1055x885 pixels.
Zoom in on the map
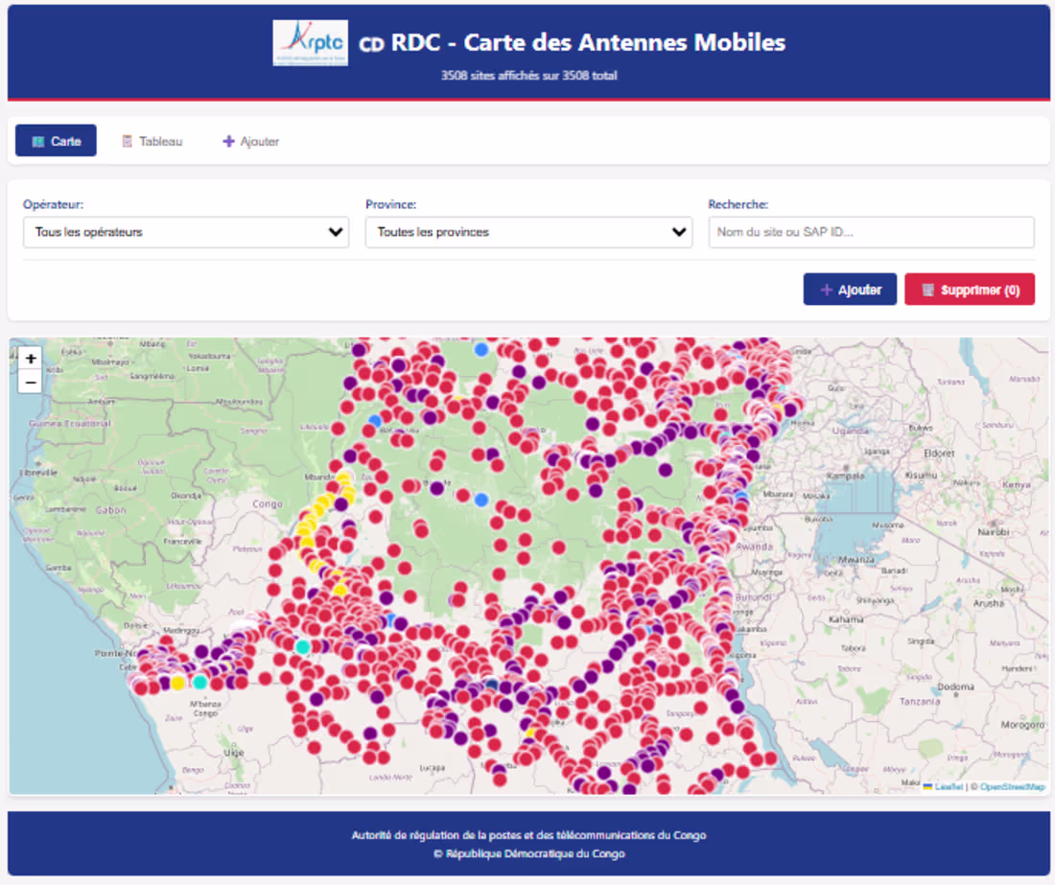pyautogui.click(x=31, y=359)
